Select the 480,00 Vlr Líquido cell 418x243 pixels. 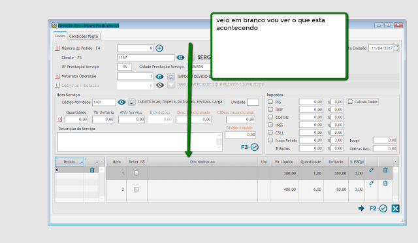pos(284,189)
